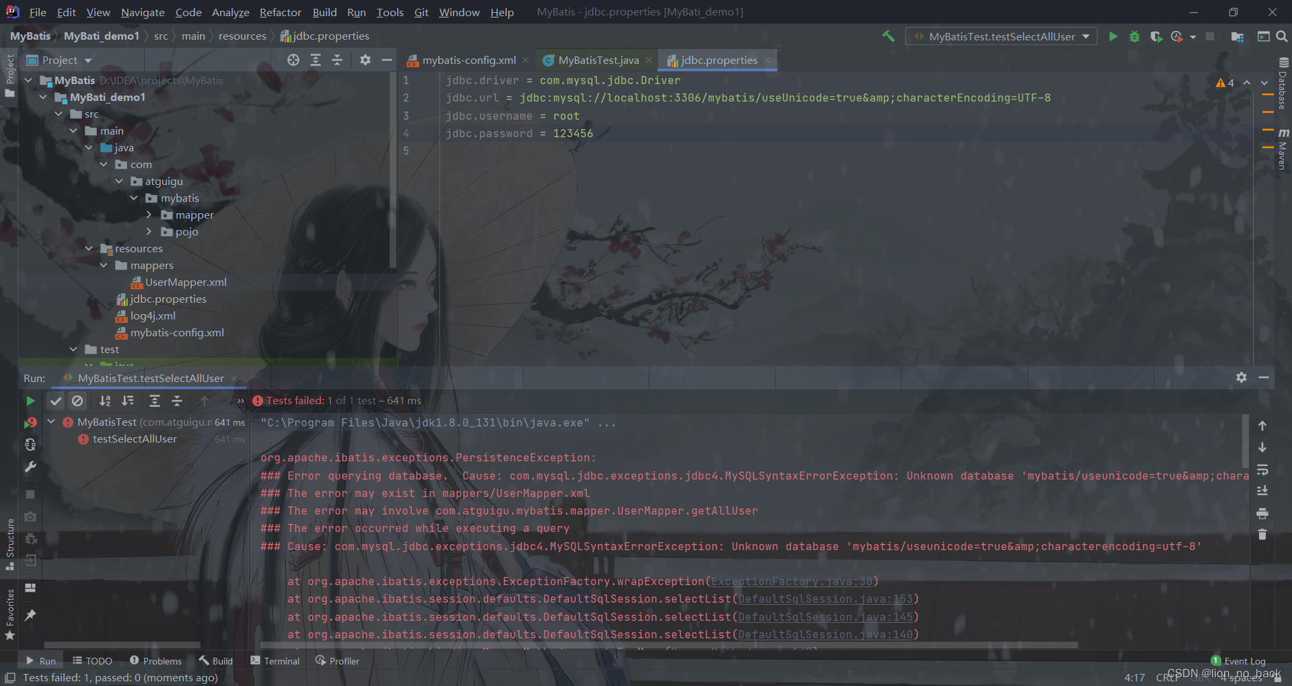The image size is (1292, 686).
Task: Collapse the mappers folder node
Action: click(x=104, y=265)
